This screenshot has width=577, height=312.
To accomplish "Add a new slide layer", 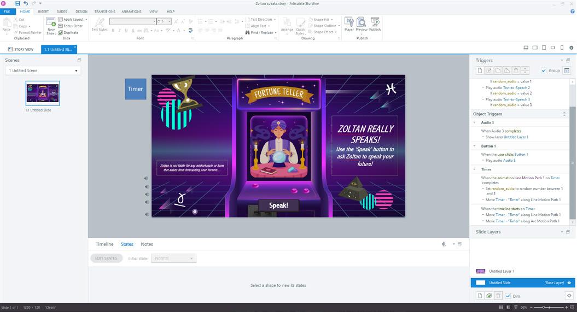I will coord(480,296).
